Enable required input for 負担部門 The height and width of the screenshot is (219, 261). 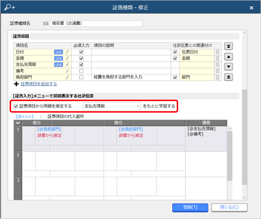(81, 77)
